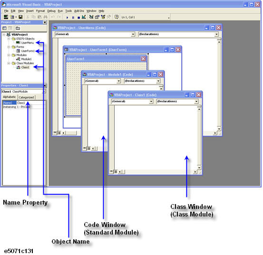
Task: Open (General) dropdown in Class1 code window
Action: (x=151, y=101)
